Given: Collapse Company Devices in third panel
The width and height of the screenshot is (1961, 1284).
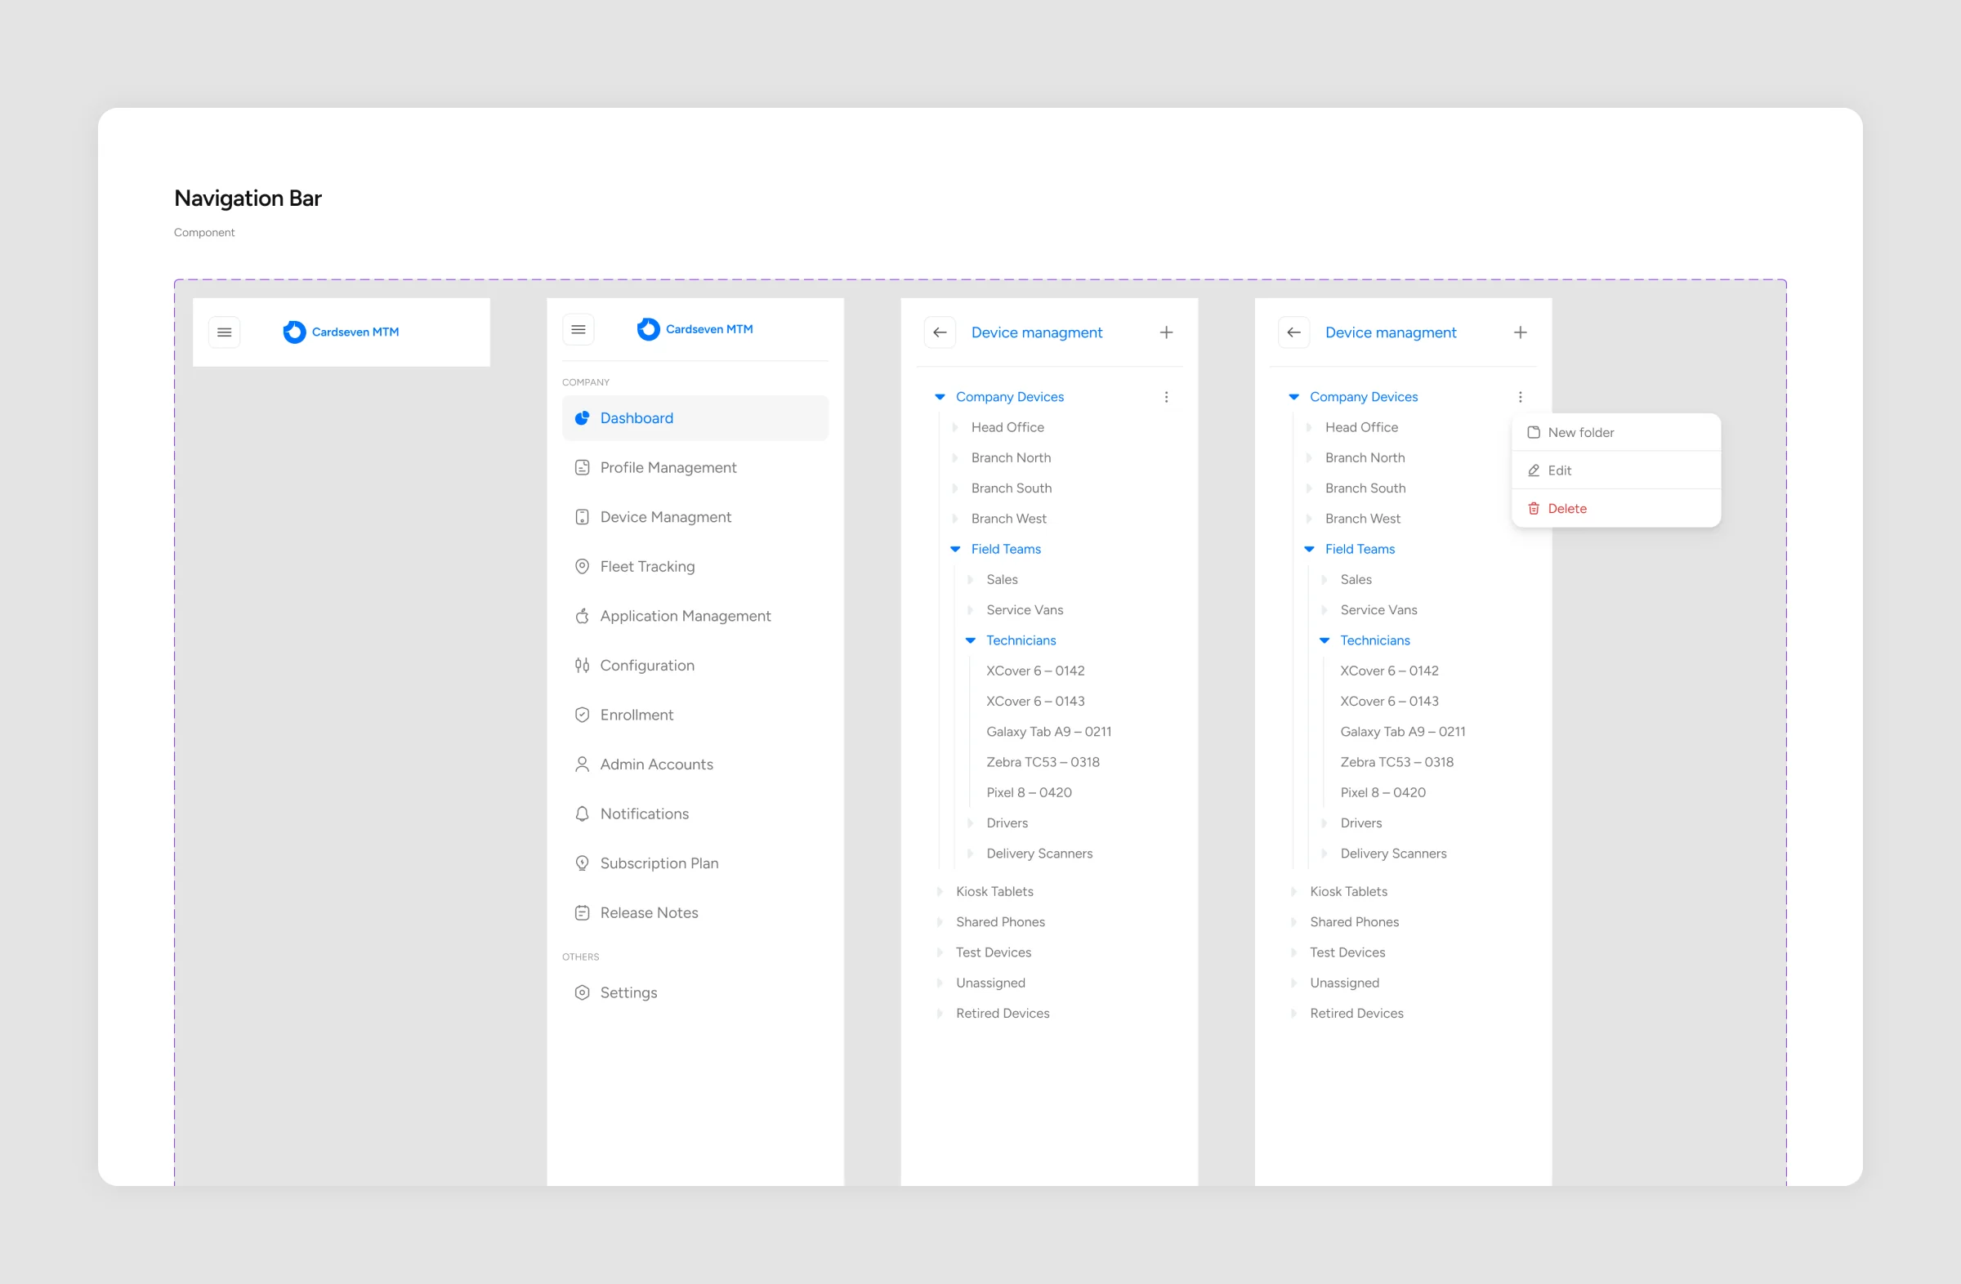Looking at the screenshot, I should [x=940, y=397].
